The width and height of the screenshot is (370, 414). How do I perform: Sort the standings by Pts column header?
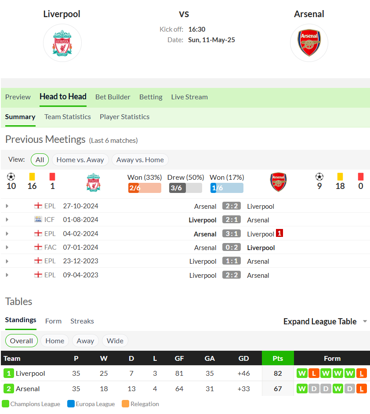click(x=278, y=358)
